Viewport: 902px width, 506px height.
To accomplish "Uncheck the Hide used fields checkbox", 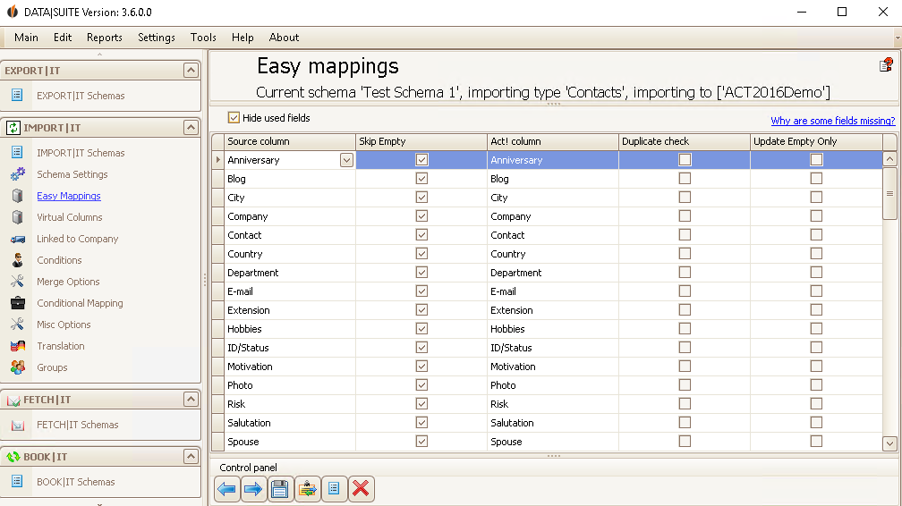I will pos(234,118).
